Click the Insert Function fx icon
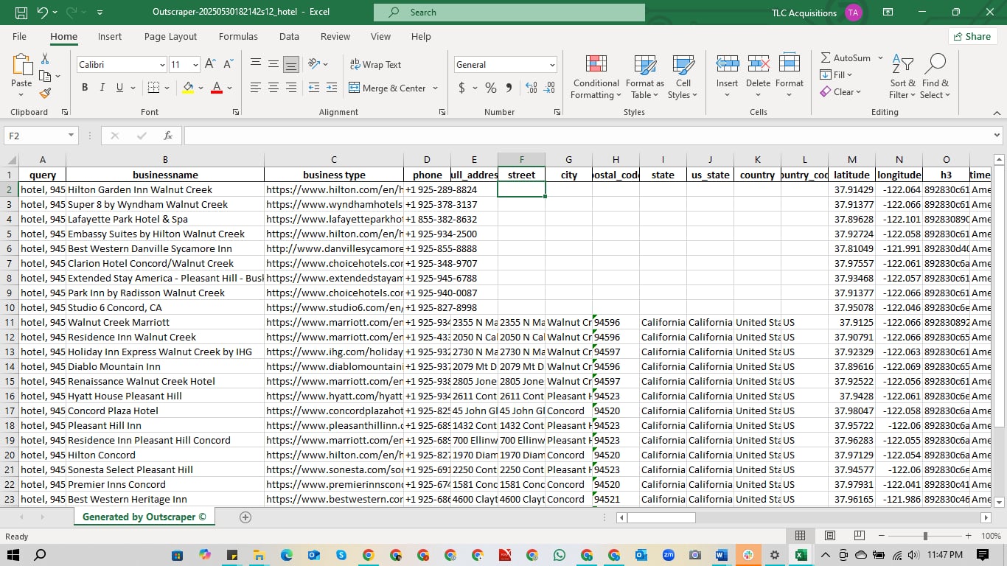Screen dimensions: 1007x566 coord(168,136)
